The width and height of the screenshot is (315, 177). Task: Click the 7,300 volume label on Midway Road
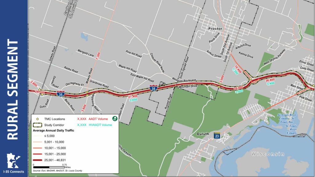click(x=98, y=56)
